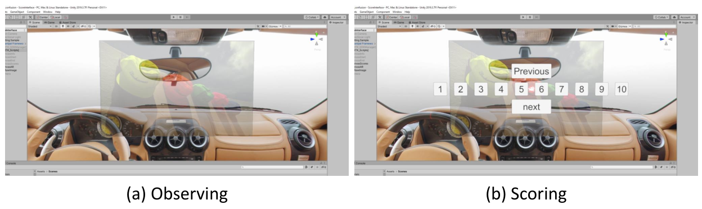Open the Help menu in Scoring screenshot
This screenshot has width=702, height=209.
[x=407, y=12]
